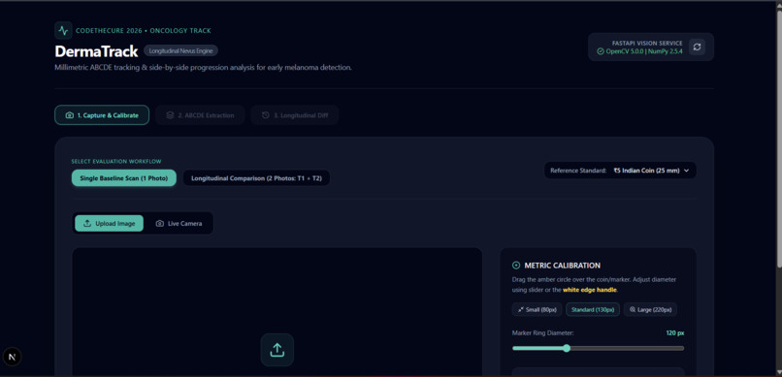Click the DermaTrack title text

pyautogui.click(x=96, y=50)
